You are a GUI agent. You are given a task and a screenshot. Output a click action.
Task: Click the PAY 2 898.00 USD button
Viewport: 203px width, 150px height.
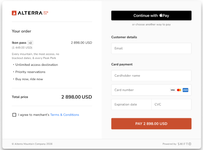151,124
